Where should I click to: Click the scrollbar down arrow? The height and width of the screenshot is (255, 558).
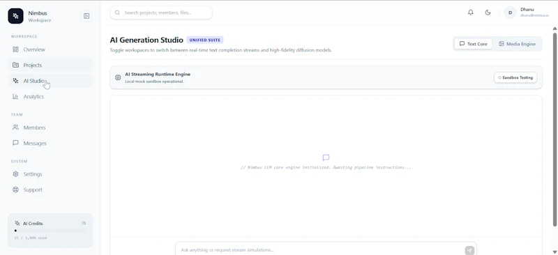click(x=555, y=252)
